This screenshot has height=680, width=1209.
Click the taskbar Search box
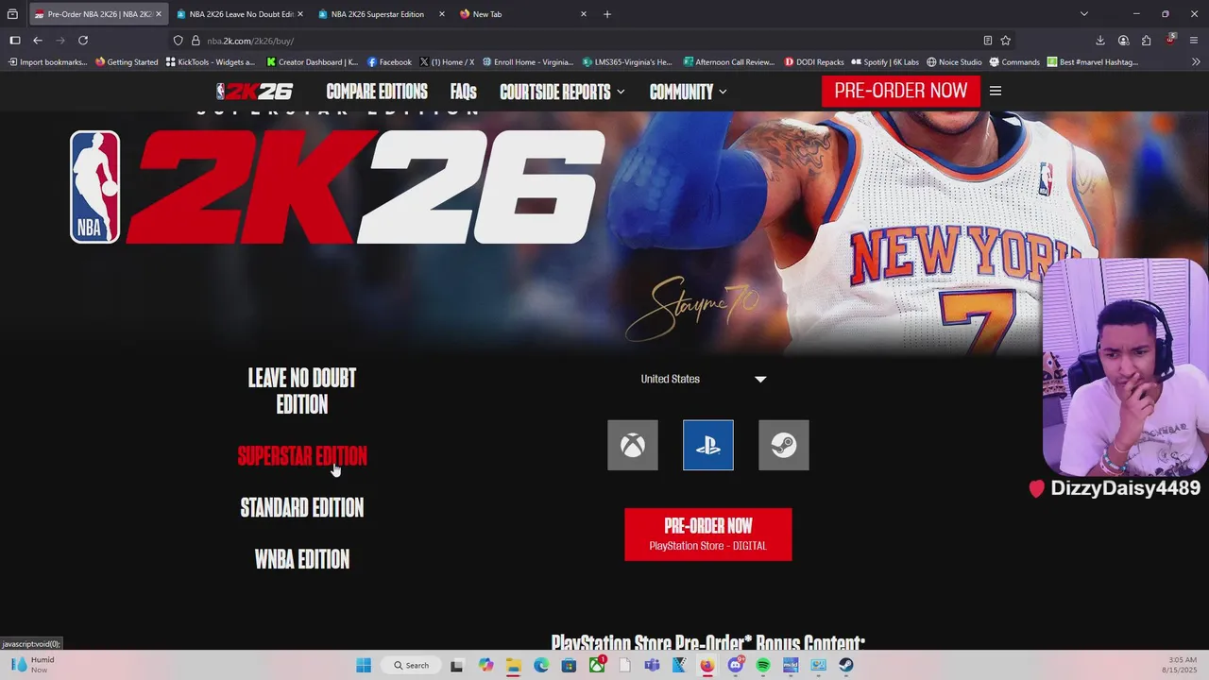point(411,665)
